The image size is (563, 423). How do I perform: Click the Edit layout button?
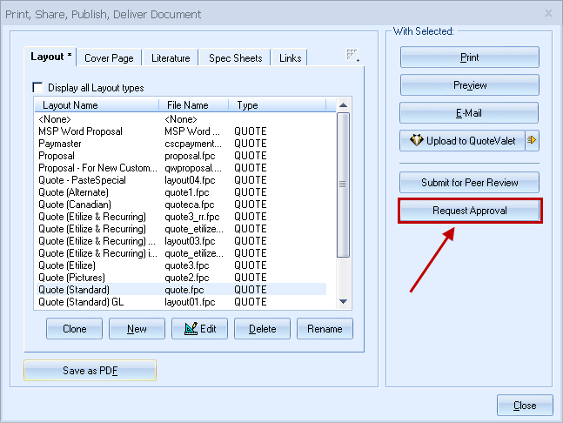coord(200,329)
